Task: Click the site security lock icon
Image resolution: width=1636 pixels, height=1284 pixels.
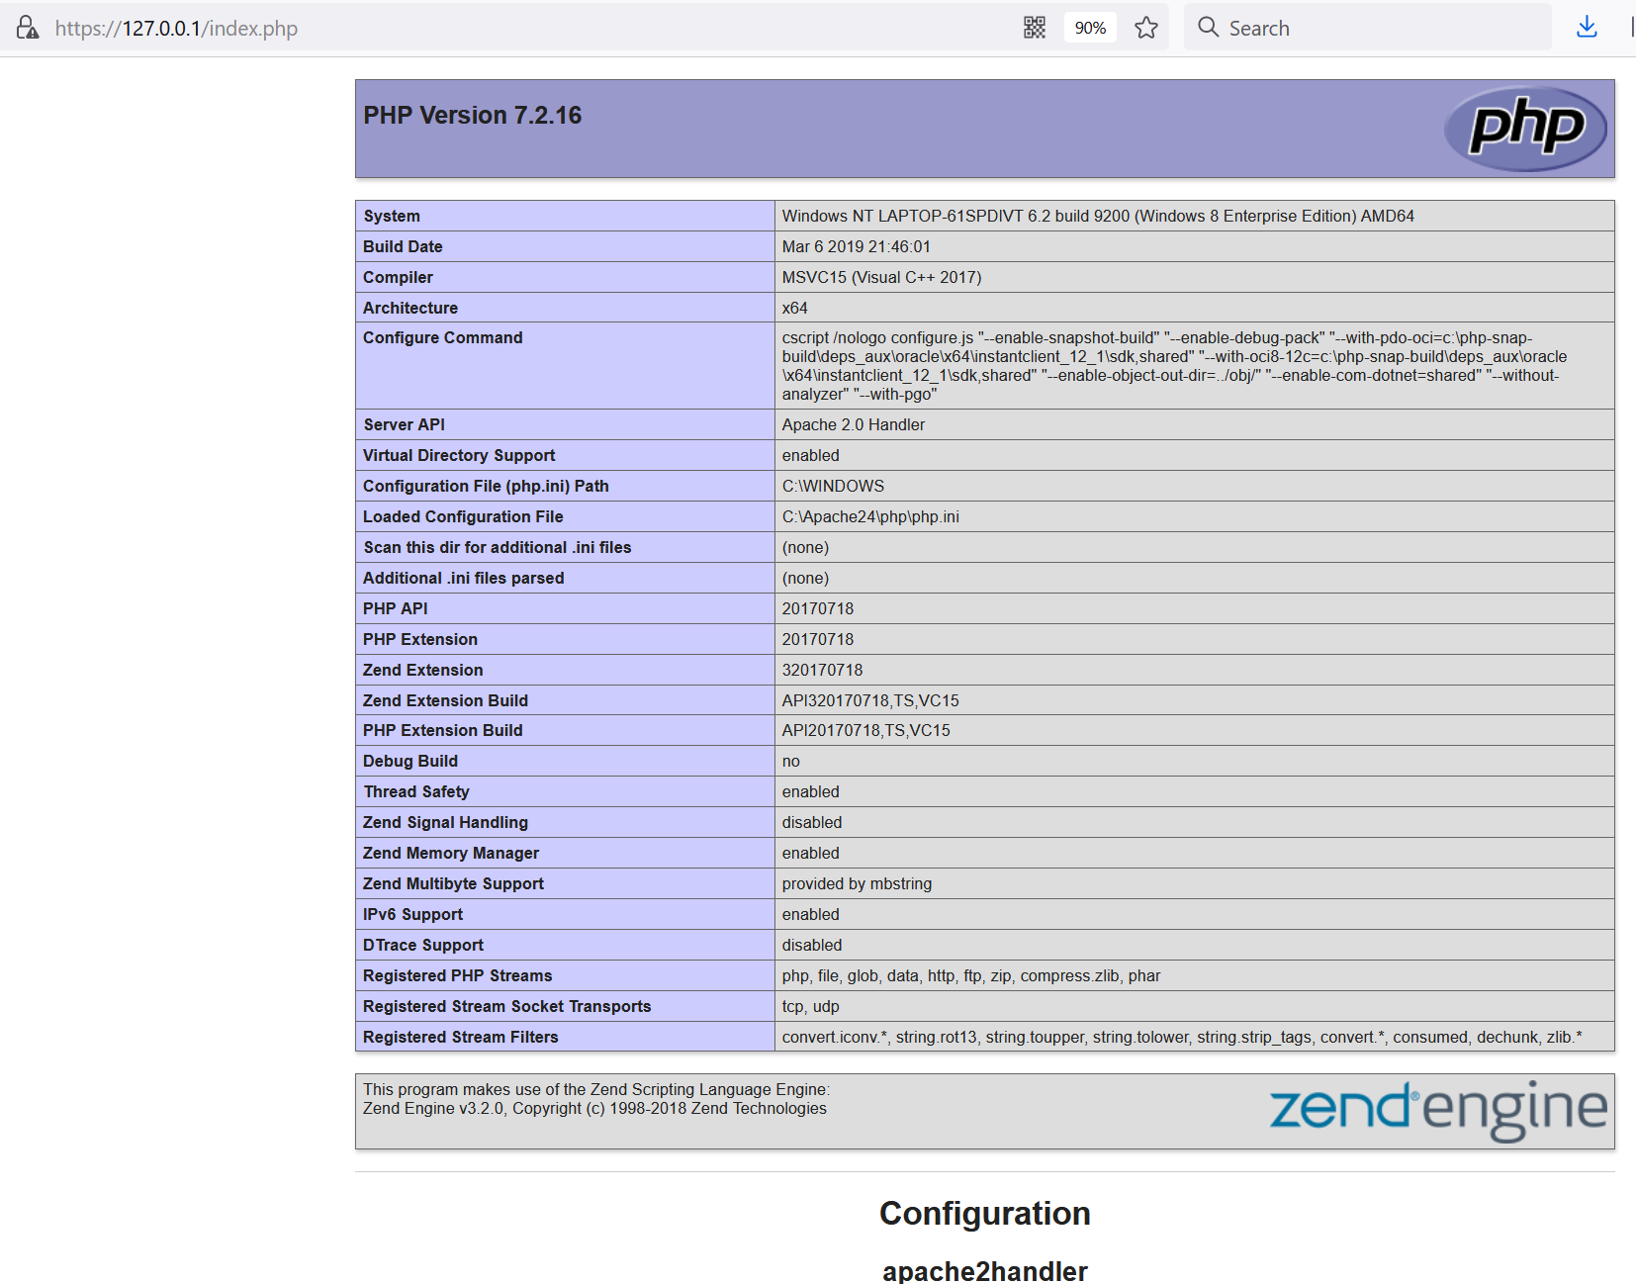Action: (x=28, y=28)
